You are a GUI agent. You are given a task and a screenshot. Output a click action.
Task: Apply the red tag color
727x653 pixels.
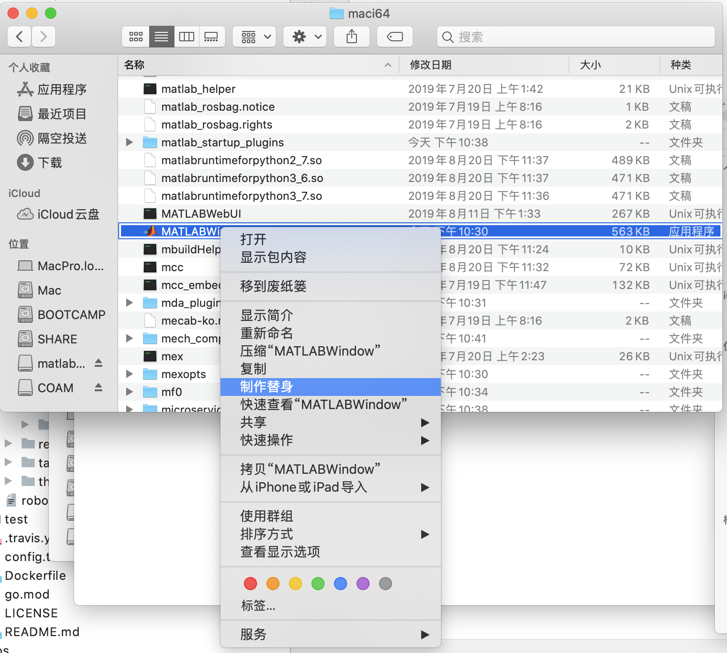[x=250, y=584]
